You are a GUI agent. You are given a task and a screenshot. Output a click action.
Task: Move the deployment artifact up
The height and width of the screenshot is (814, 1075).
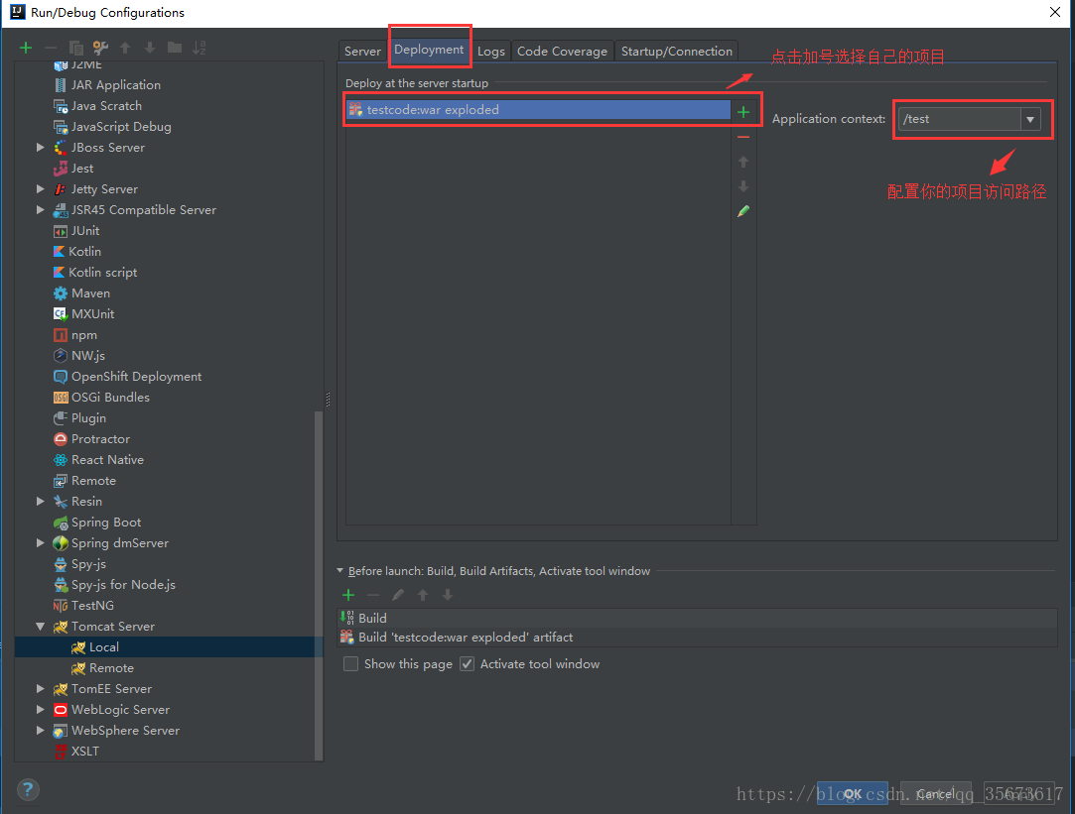[743, 162]
